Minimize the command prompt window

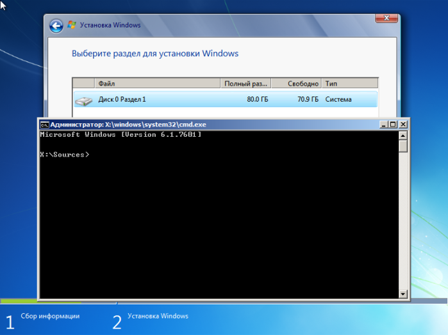point(383,124)
